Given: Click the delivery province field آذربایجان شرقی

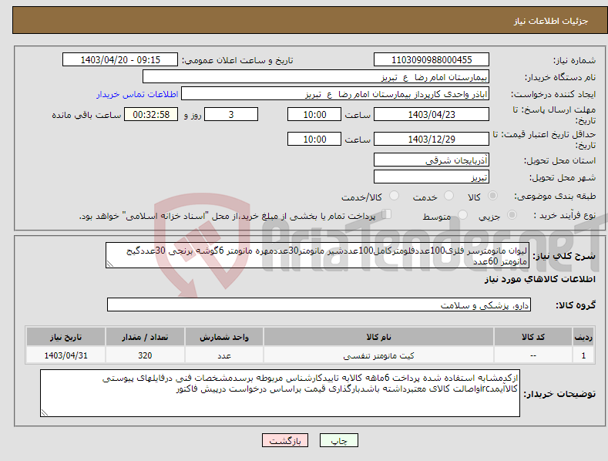Looking at the screenshot, I should [x=432, y=160].
